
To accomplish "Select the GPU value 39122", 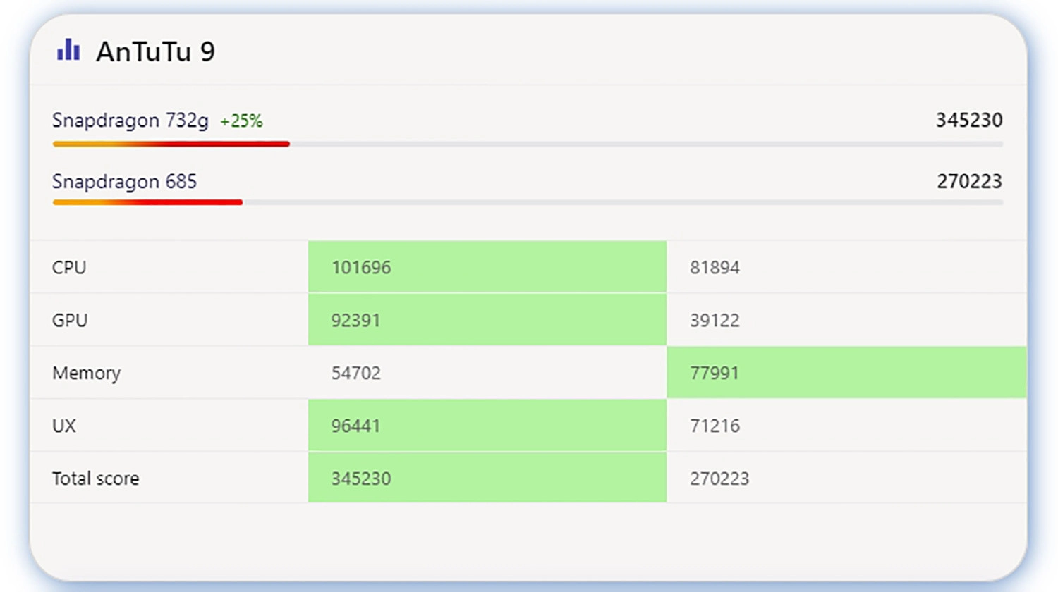I will click(715, 320).
